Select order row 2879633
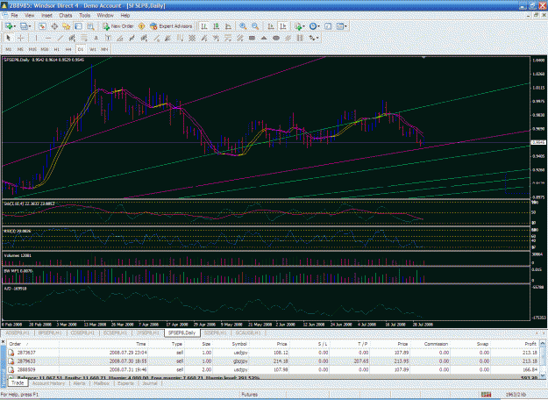548x400 pixels. pos(274,361)
